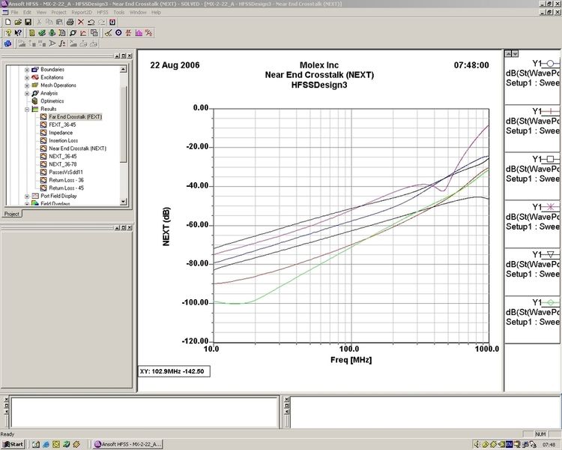
Task: Open the Report2D menu
Action: coord(82,12)
